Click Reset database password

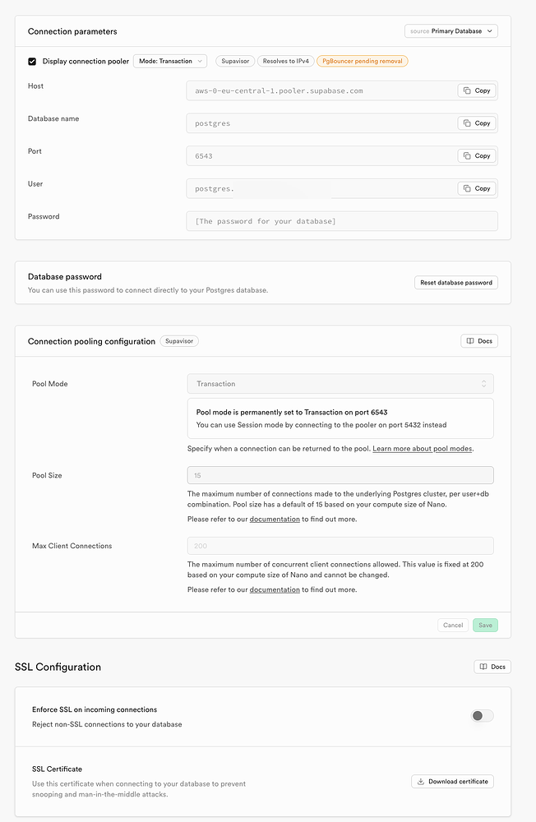(457, 282)
